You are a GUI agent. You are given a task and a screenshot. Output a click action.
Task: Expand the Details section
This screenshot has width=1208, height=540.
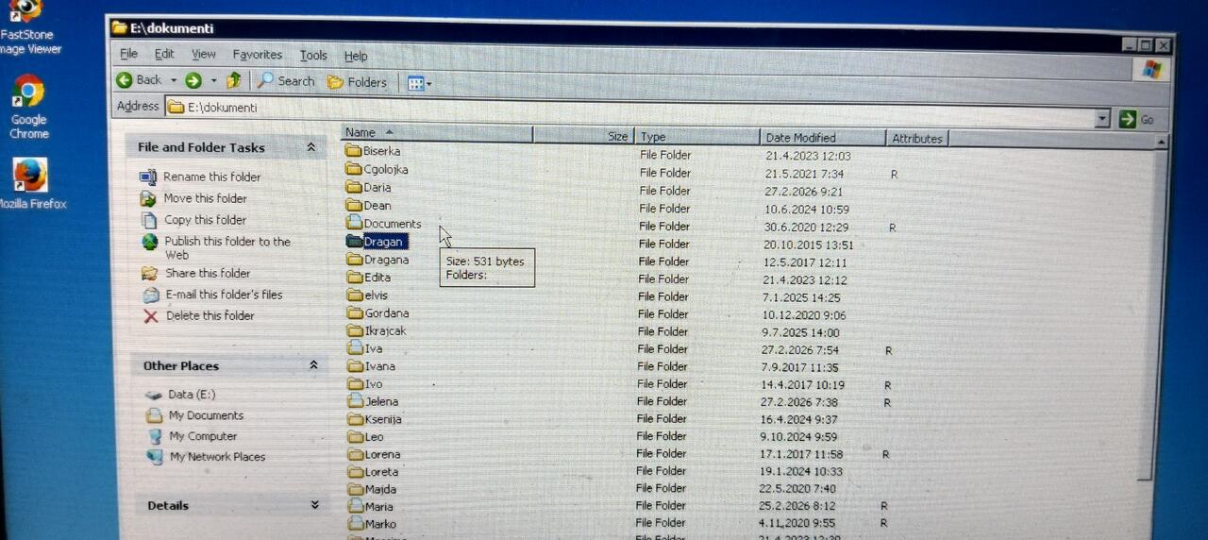[x=314, y=505]
